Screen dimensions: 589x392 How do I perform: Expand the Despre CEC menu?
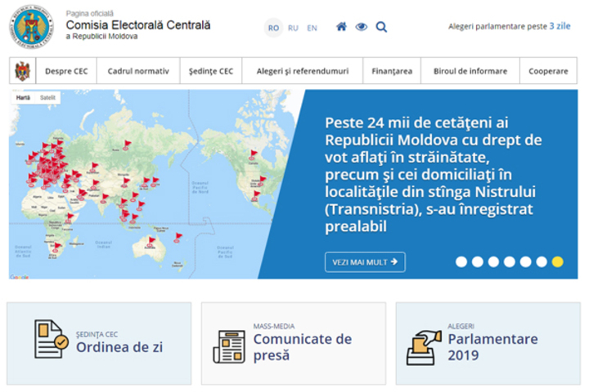coord(66,71)
